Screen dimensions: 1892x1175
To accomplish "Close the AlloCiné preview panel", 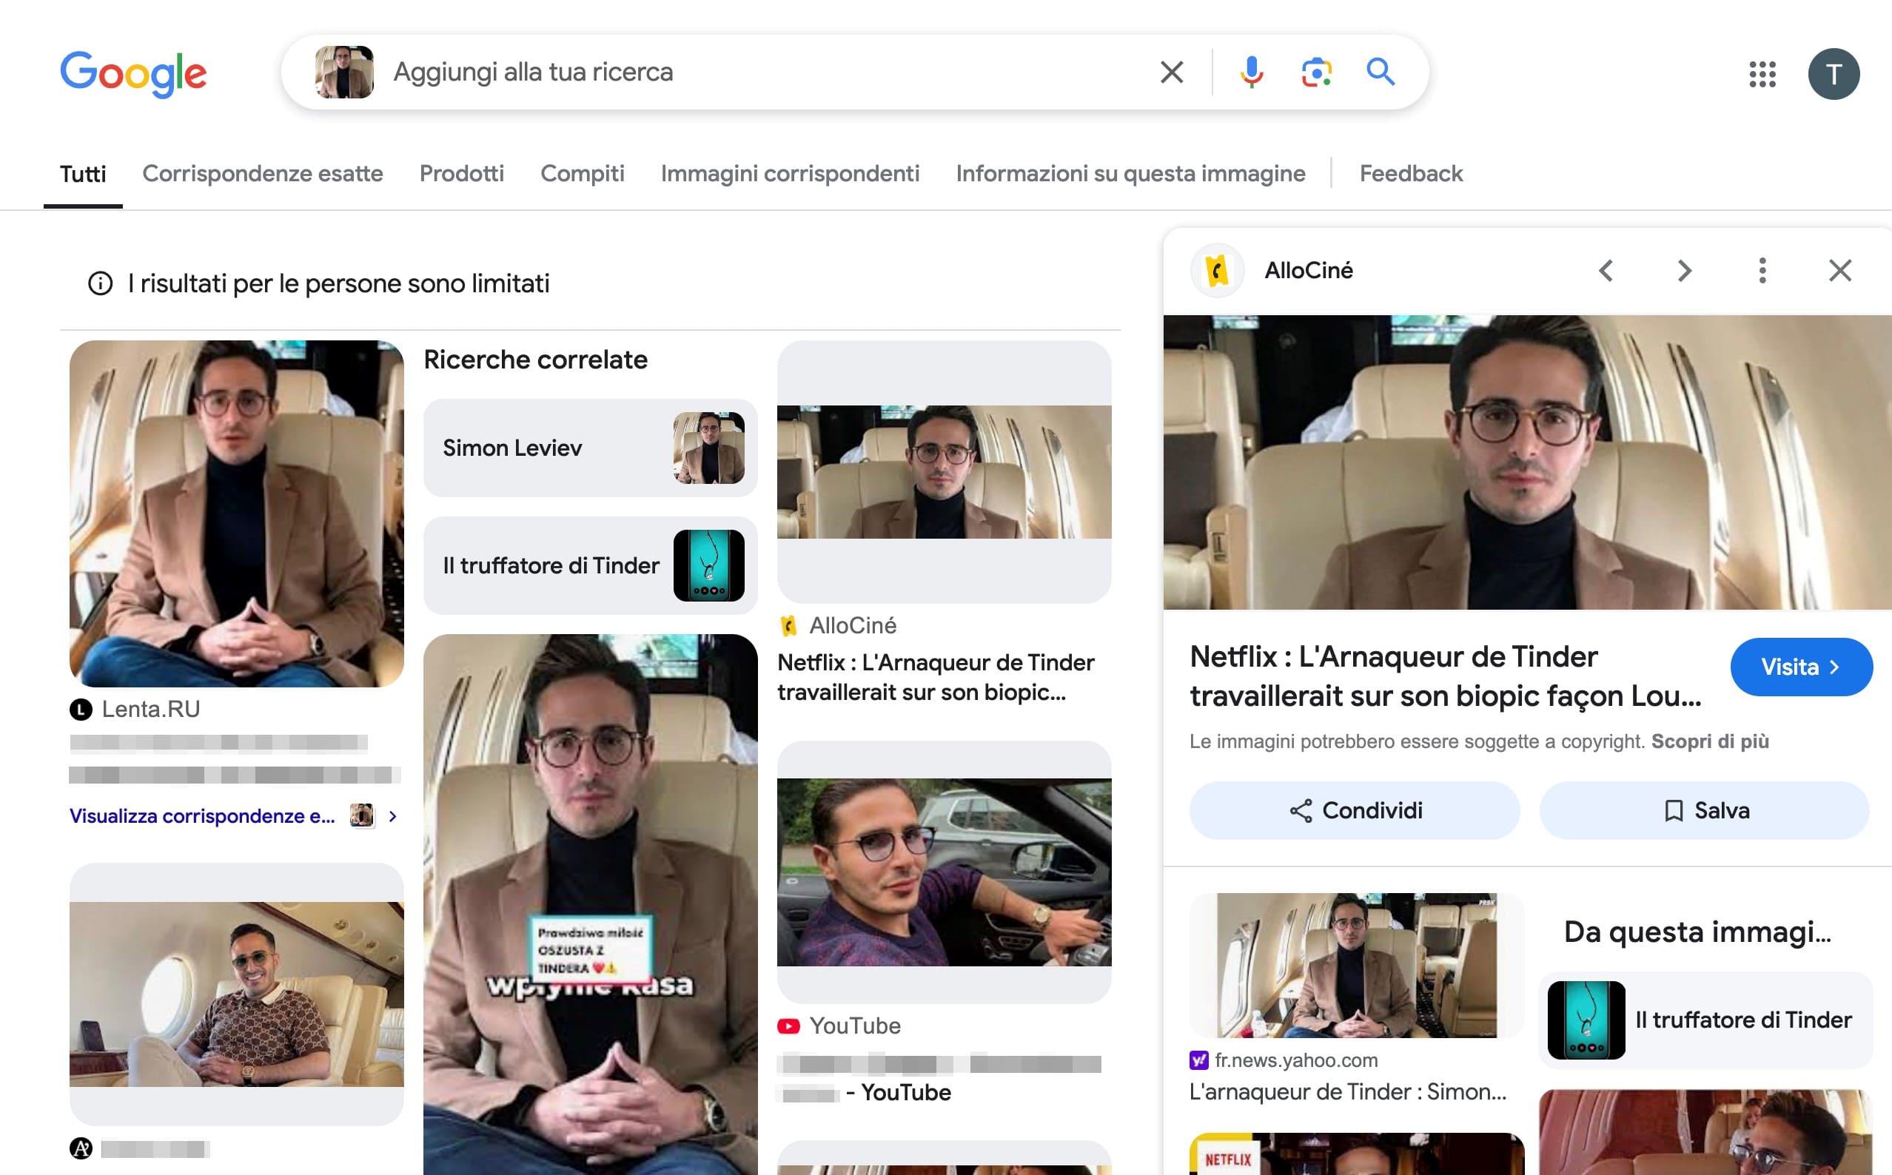I will pos(1840,270).
